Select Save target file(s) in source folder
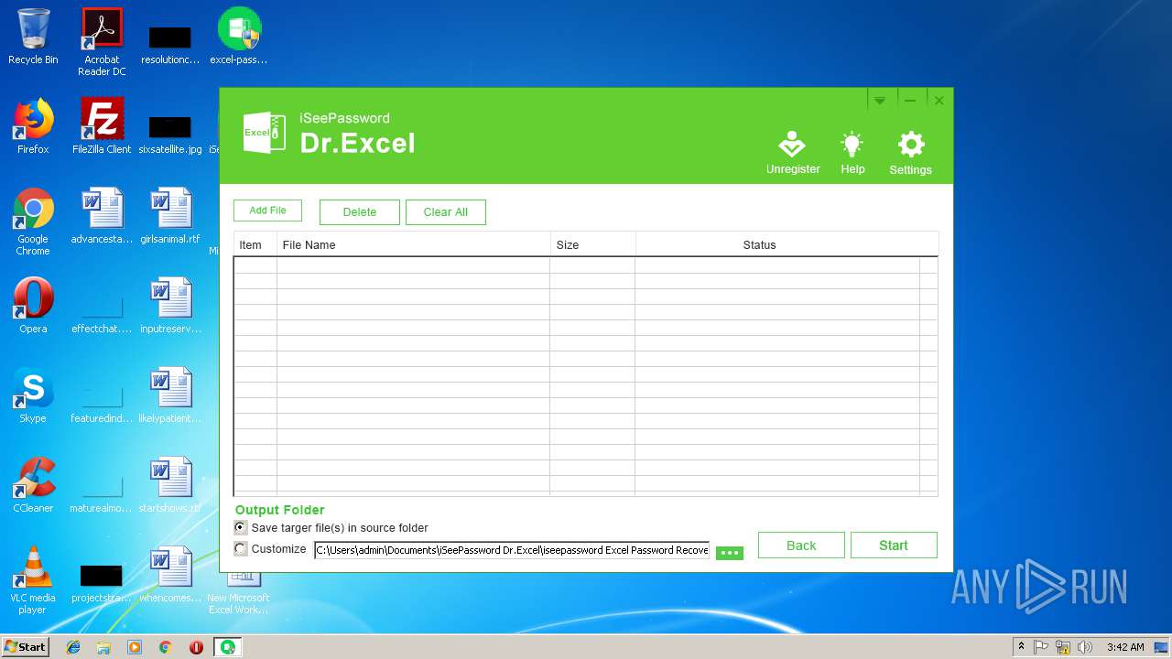The image size is (1172, 659). click(x=241, y=527)
